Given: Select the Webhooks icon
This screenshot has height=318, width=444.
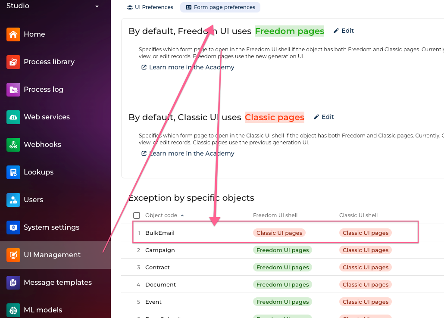Looking at the screenshot, I should point(13,145).
